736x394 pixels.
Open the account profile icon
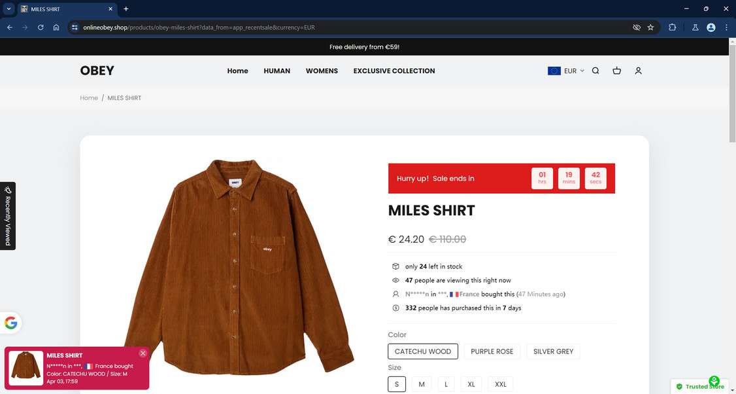pos(638,71)
